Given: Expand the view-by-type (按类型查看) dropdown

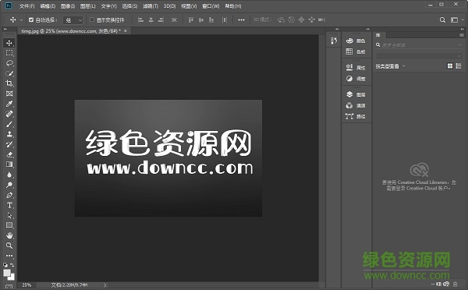Looking at the screenshot, I should (404, 66).
